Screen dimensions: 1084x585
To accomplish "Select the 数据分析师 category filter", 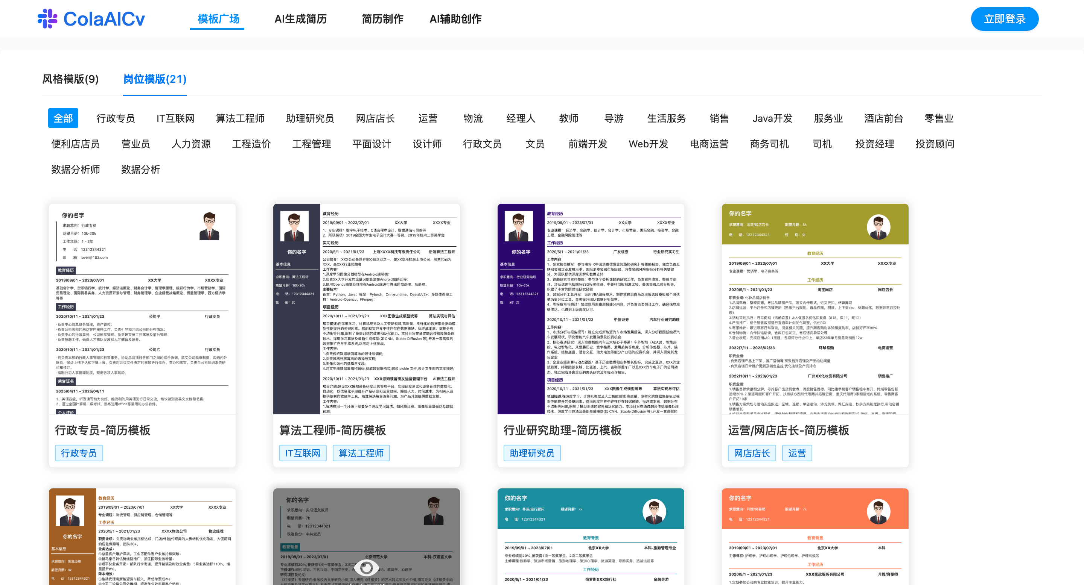I will click(x=75, y=169).
